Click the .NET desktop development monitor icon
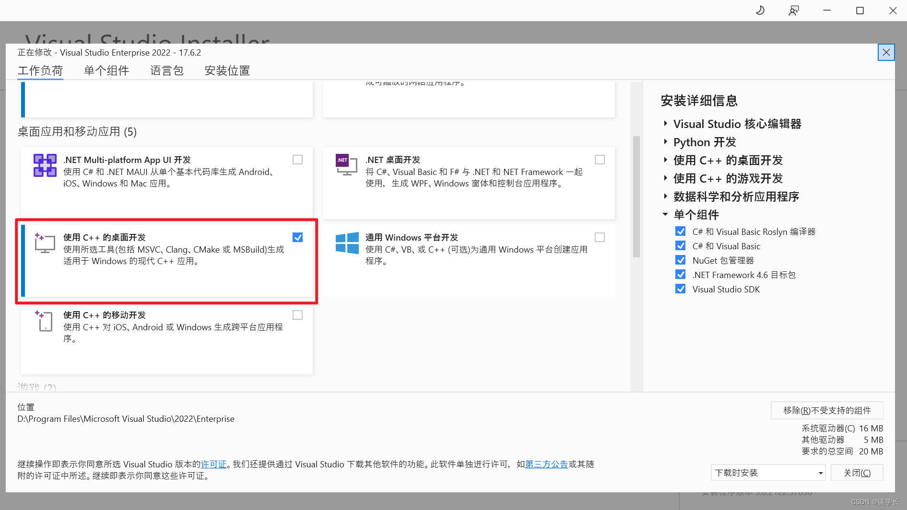907x510 pixels. [346, 165]
